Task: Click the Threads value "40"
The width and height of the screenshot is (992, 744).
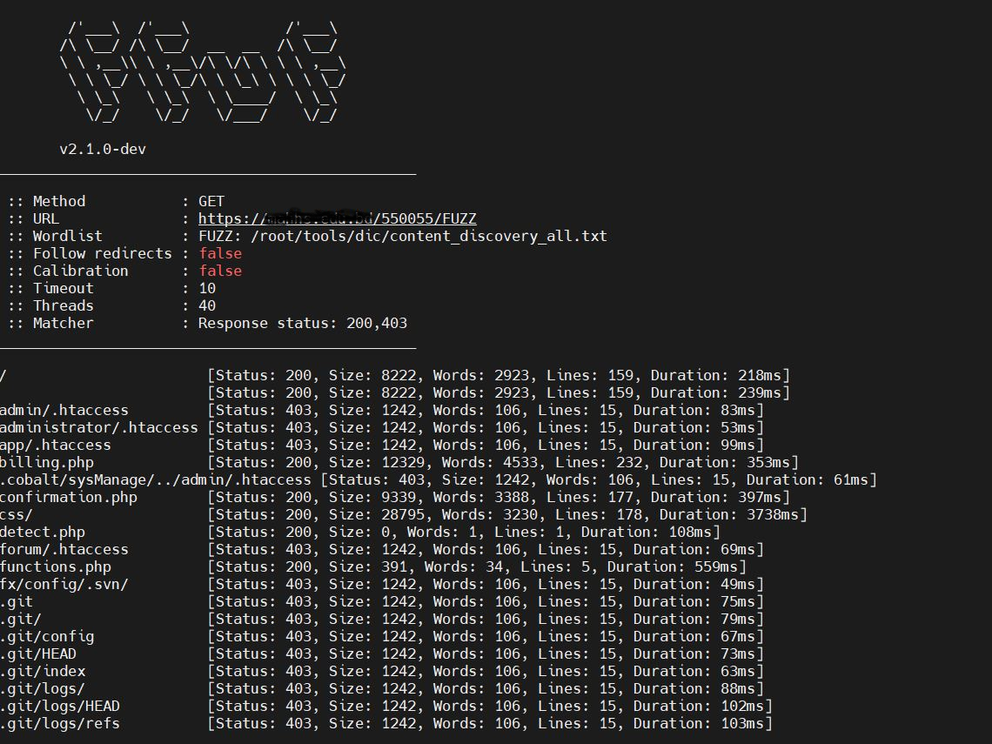Action: [207, 305]
